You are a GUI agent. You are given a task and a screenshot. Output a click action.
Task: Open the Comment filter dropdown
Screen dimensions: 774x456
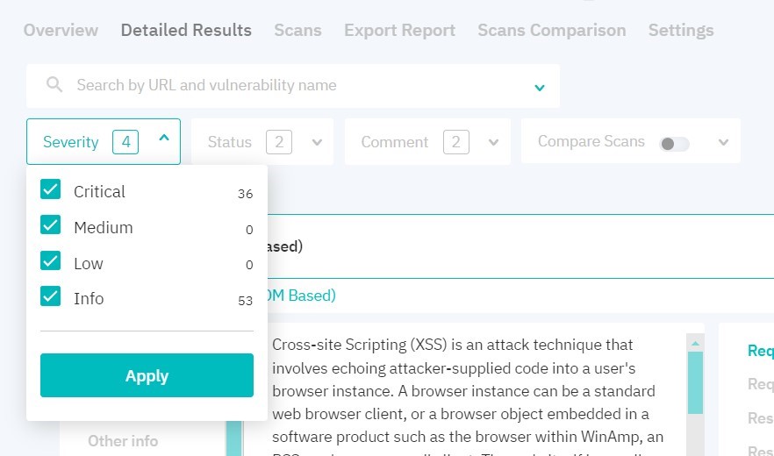[427, 142]
